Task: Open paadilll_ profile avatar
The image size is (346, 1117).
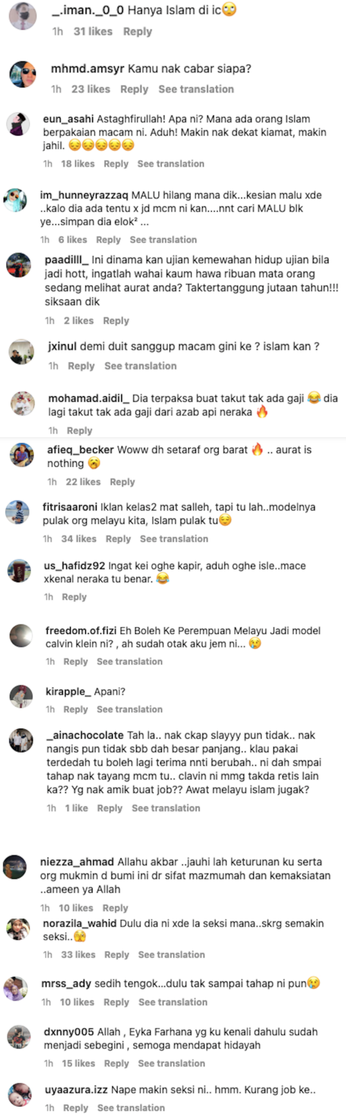Action: pyautogui.click(x=19, y=265)
